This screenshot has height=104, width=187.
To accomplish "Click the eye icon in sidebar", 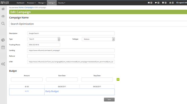I will tap(3, 16).
